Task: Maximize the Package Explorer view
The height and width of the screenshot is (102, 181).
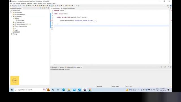Action: 48,8
